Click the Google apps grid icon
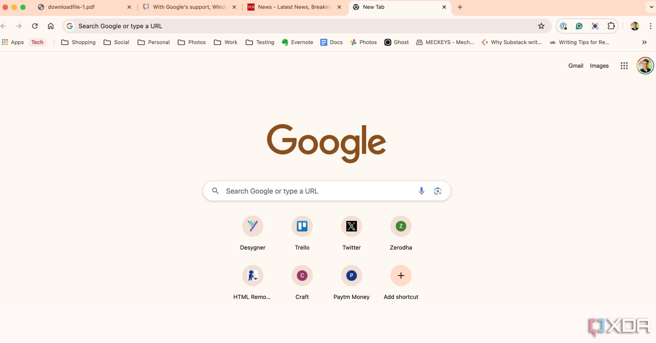The image size is (656, 343). (x=624, y=66)
